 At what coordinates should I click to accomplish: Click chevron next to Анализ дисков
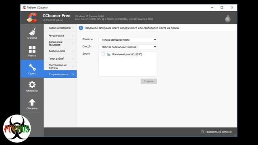[73, 51]
